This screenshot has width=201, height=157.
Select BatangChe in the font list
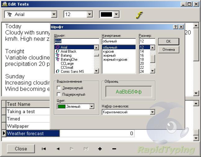[74, 59]
